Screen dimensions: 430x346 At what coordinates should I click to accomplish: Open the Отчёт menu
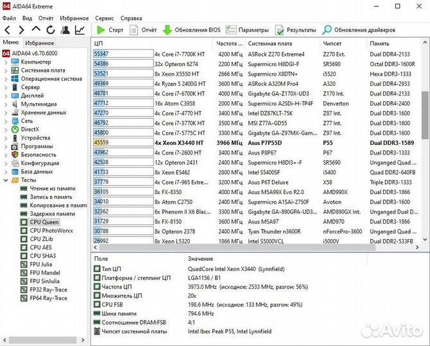[46, 18]
